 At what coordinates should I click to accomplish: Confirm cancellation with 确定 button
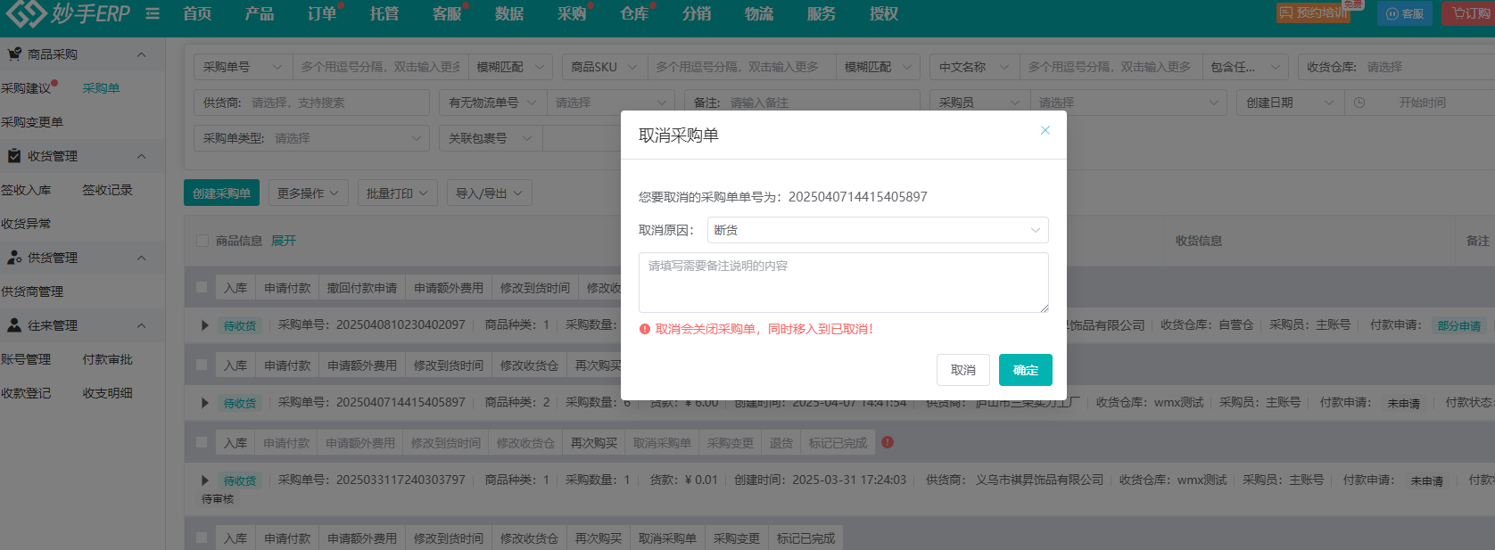tap(1026, 370)
